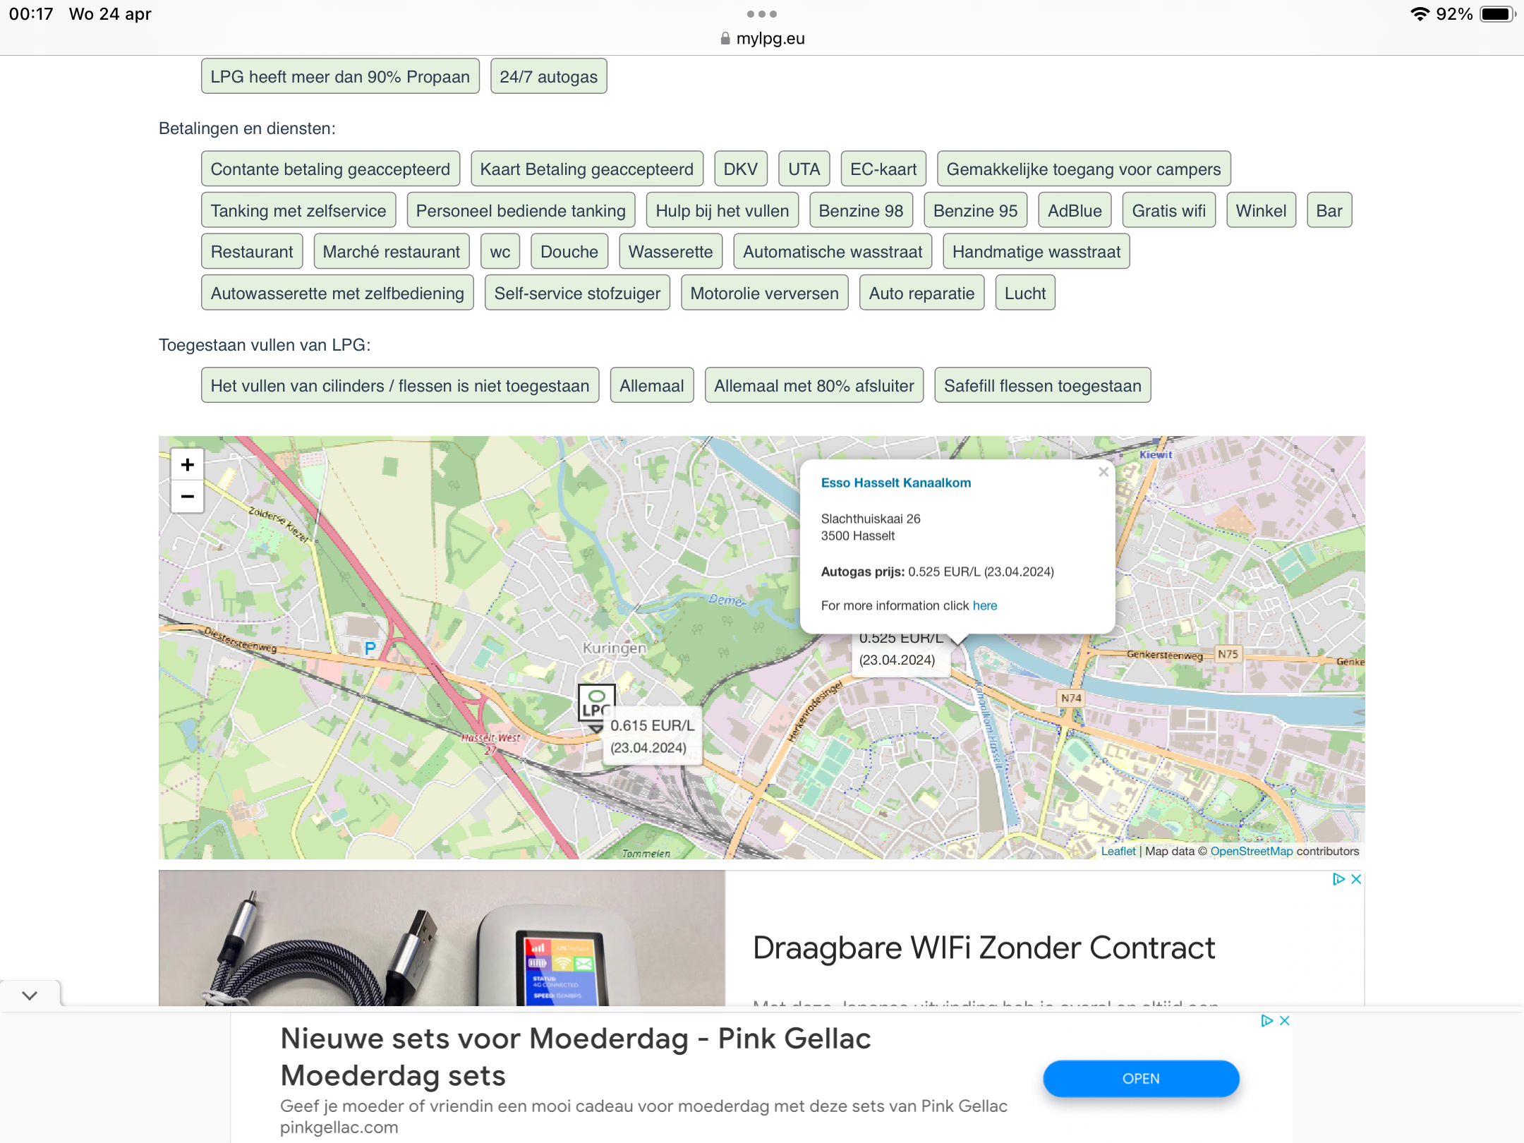Toggle the 24/7 autogas tag
Viewport: 1524px width, 1143px height.
tap(548, 76)
